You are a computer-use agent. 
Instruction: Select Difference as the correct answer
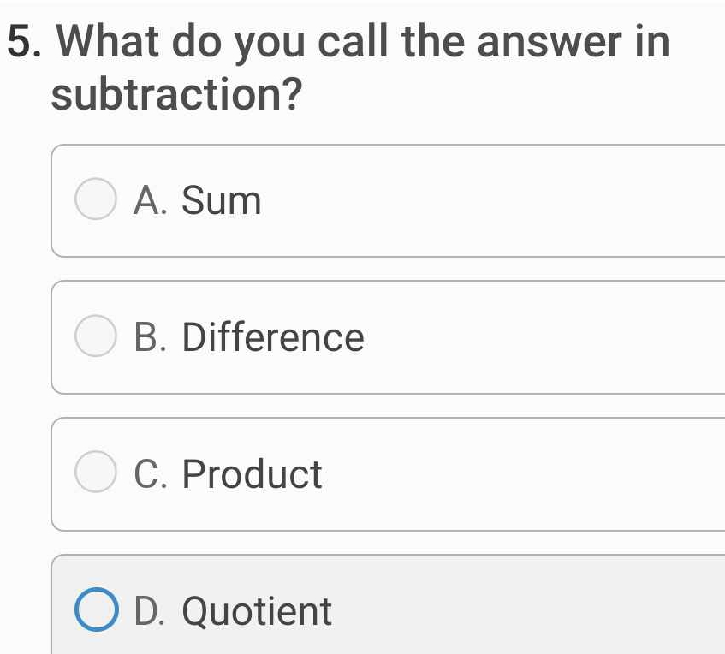point(248,336)
